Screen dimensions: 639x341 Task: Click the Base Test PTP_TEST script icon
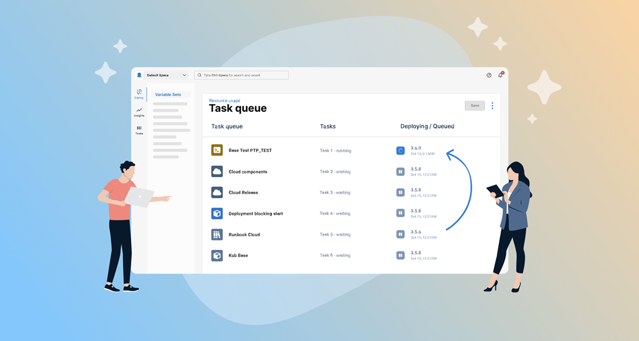click(217, 150)
